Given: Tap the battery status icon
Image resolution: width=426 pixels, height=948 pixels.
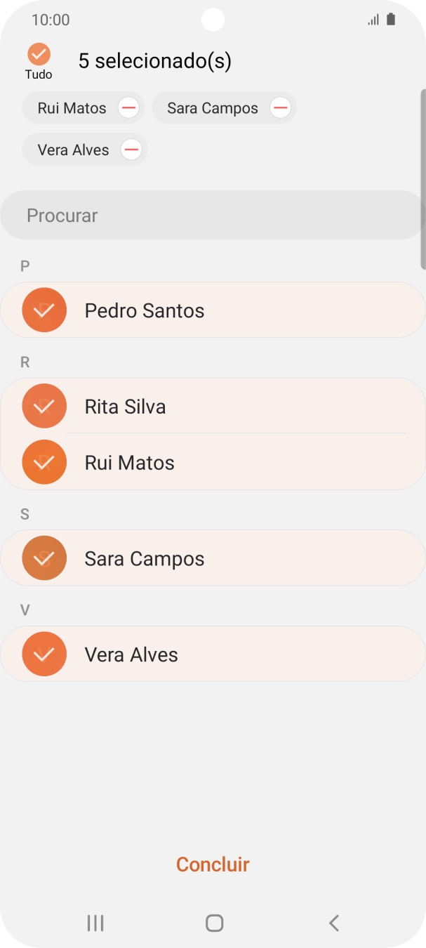Looking at the screenshot, I should 391,19.
